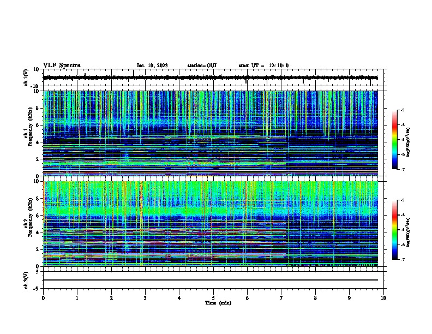
Task: Click the "-7" label on ch.2 colorbar
Action: coord(401,259)
